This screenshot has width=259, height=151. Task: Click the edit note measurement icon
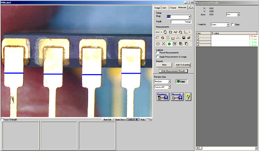coord(175,44)
